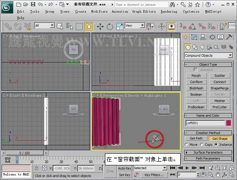This screenshot has width=237, height=180.
Task: Open the Display panel tab
Action: coord(221,37)
